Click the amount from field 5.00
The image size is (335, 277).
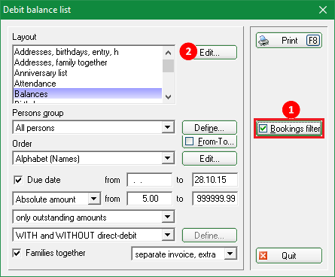click(150, 199)
